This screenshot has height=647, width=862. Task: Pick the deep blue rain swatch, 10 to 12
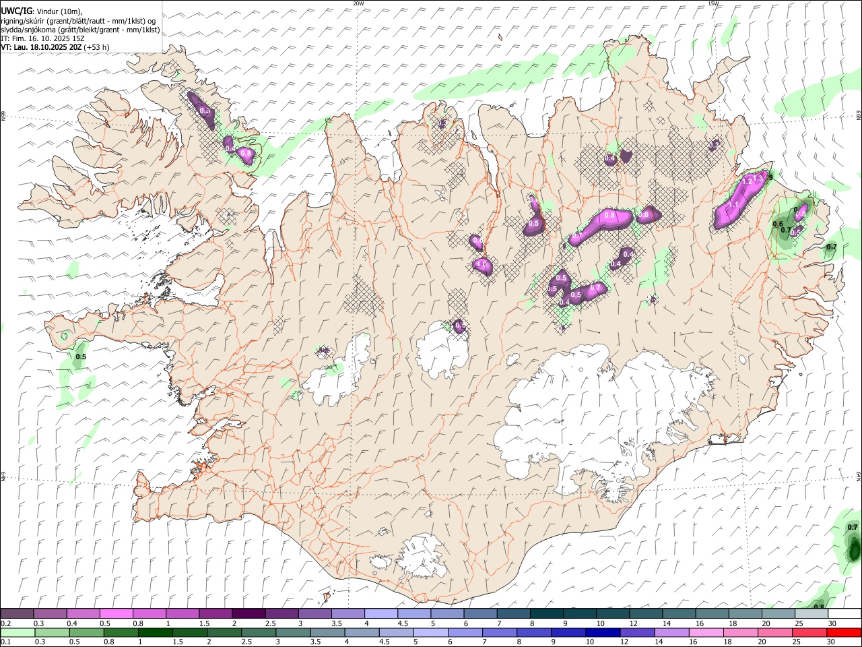click(603, 633)
